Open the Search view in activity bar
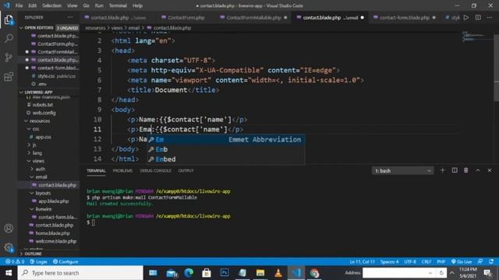 point(9,39)
